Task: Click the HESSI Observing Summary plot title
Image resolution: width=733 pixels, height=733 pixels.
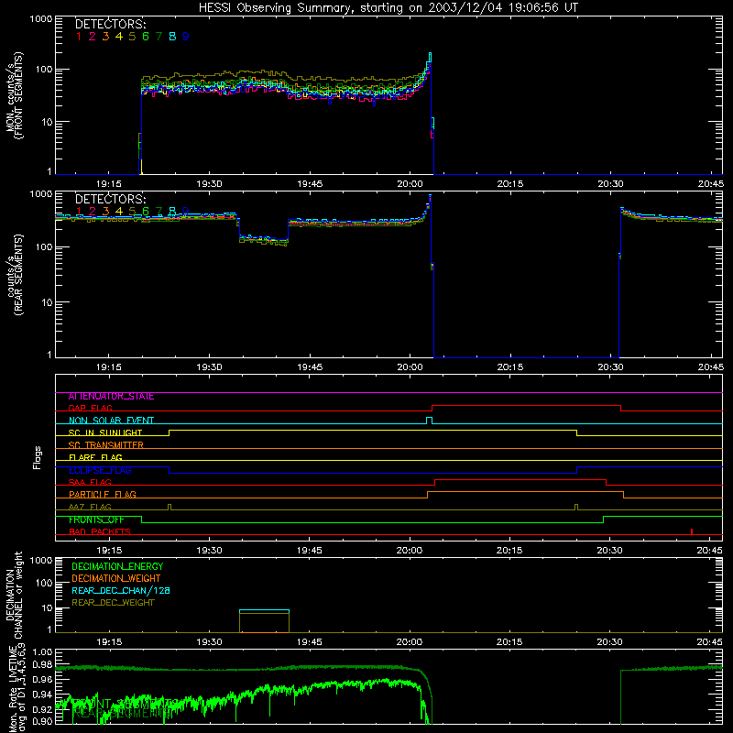Action: pyautogui.click(x=388, y=8)
